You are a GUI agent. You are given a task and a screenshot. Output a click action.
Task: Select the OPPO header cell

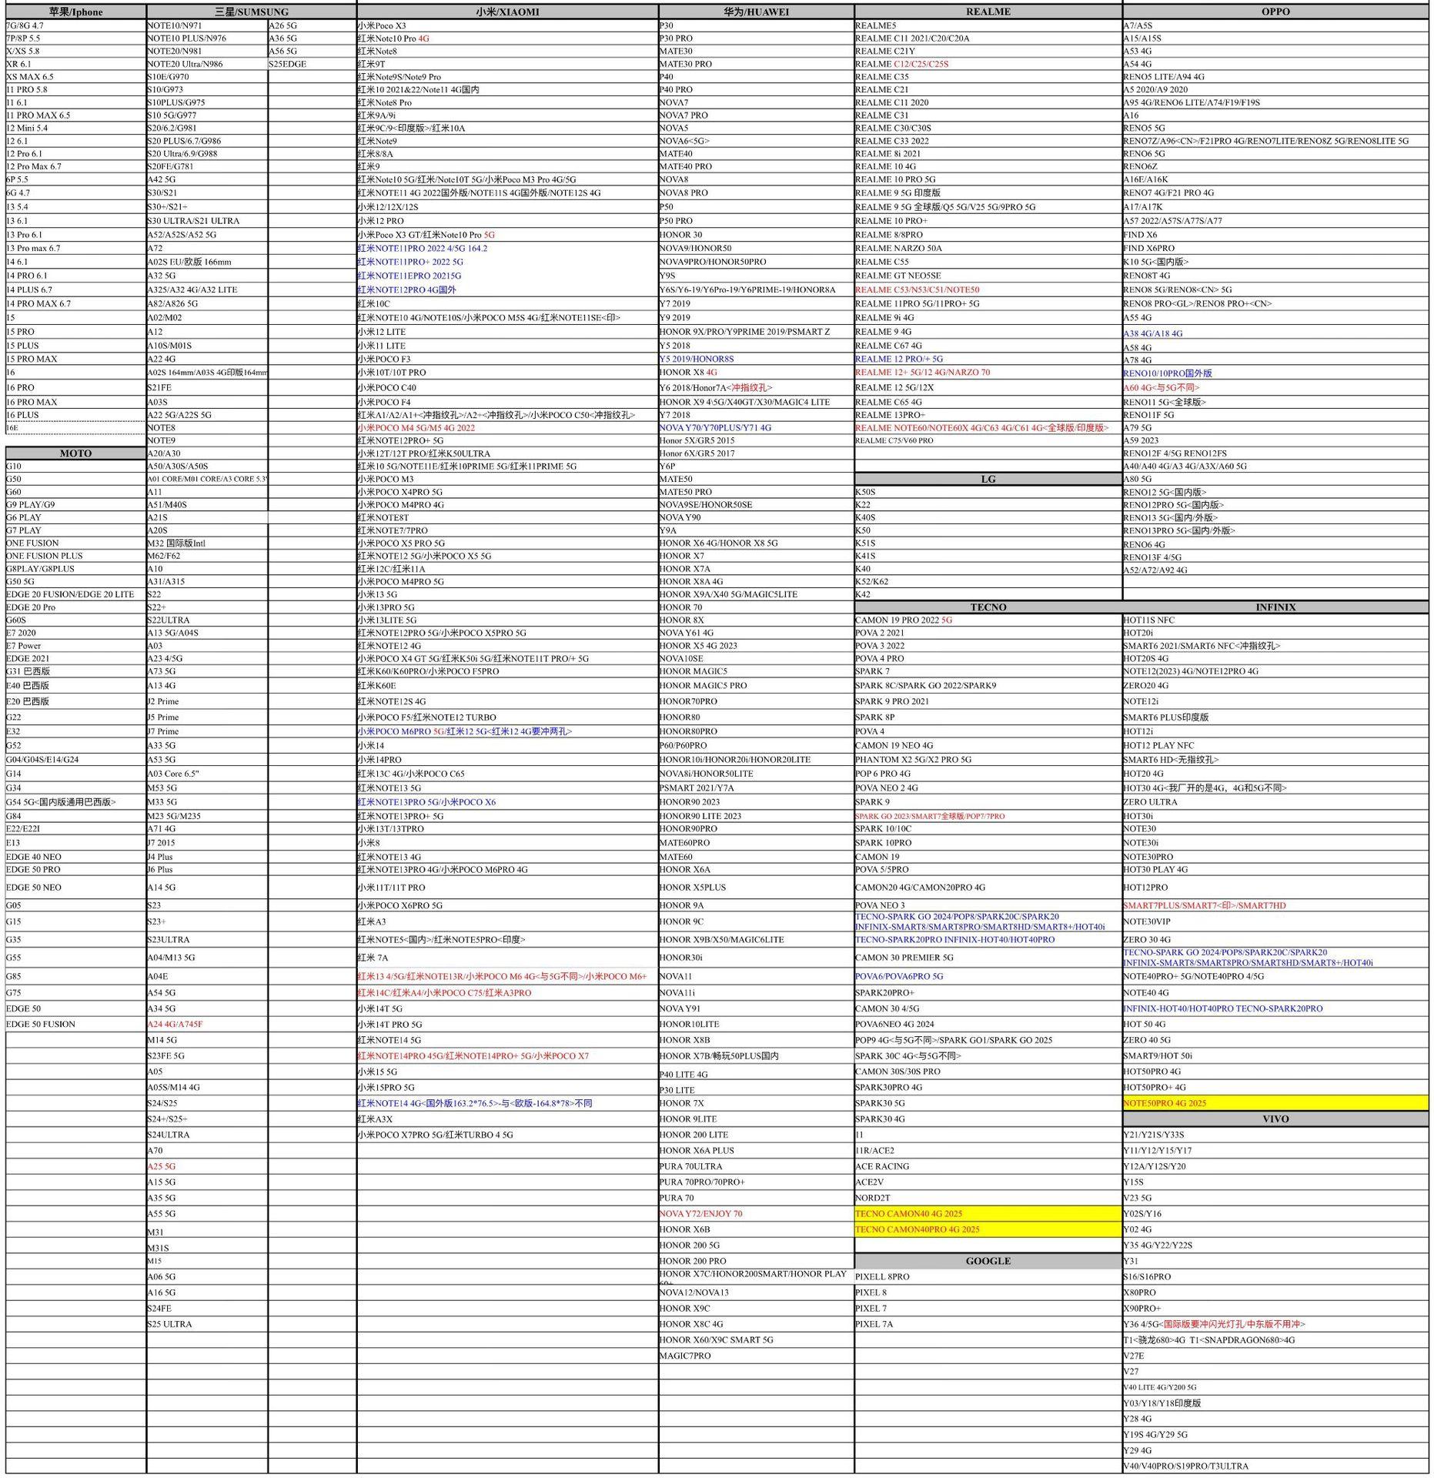[1275, 12]
